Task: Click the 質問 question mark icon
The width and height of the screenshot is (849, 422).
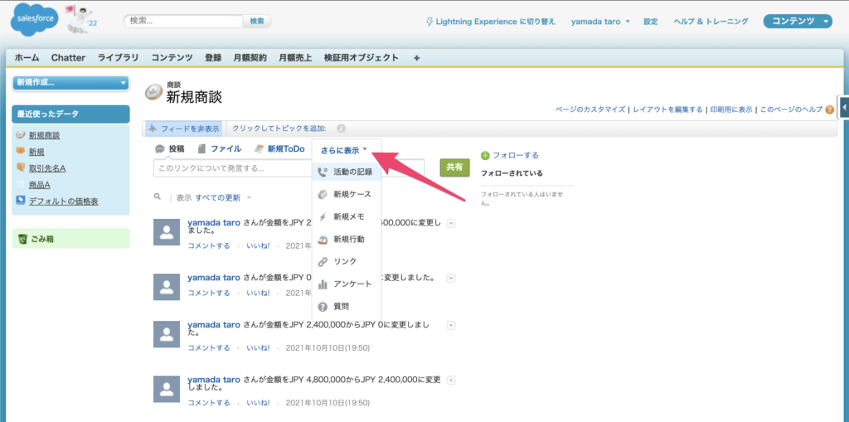Action: [323, 307]
